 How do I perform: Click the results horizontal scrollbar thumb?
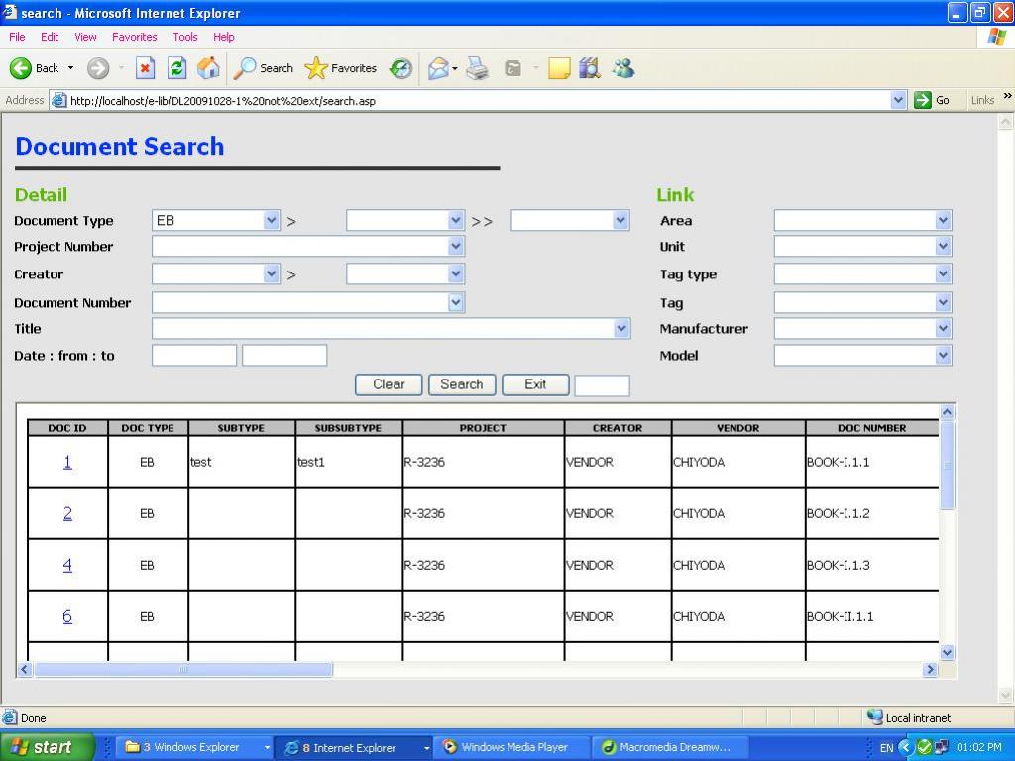click(183, 670)
